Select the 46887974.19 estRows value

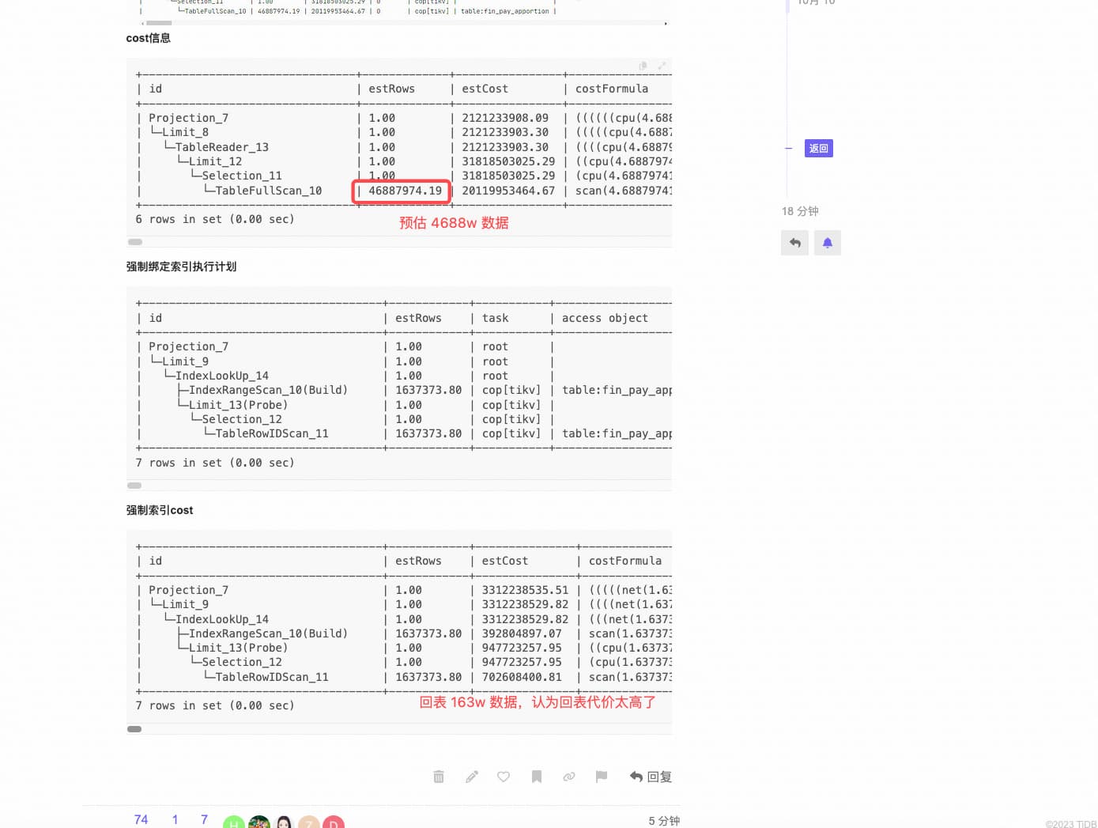405,191
